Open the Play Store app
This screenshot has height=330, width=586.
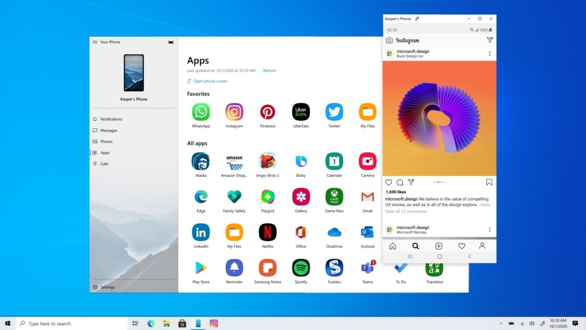pos(201,268)
